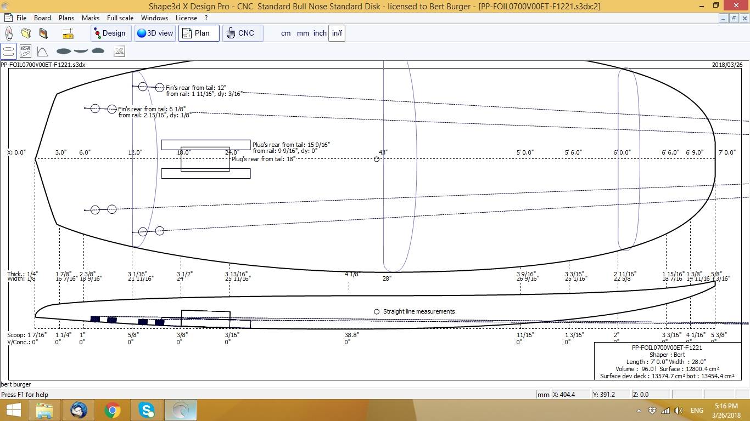
Task: Open the CNC mode
Action: click(x=241, y=33)
